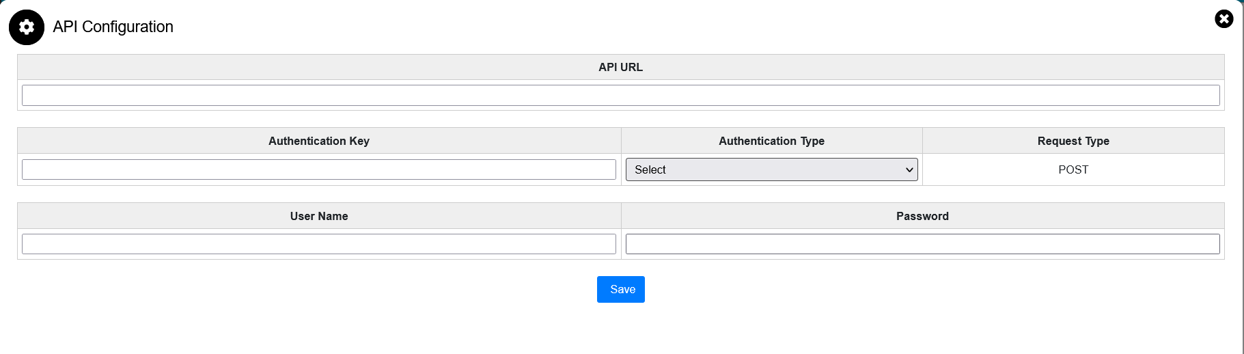The height and width of the screenshot is (354, 1244).
Task: Focus the API URL input field
Action: pos(620,96)
